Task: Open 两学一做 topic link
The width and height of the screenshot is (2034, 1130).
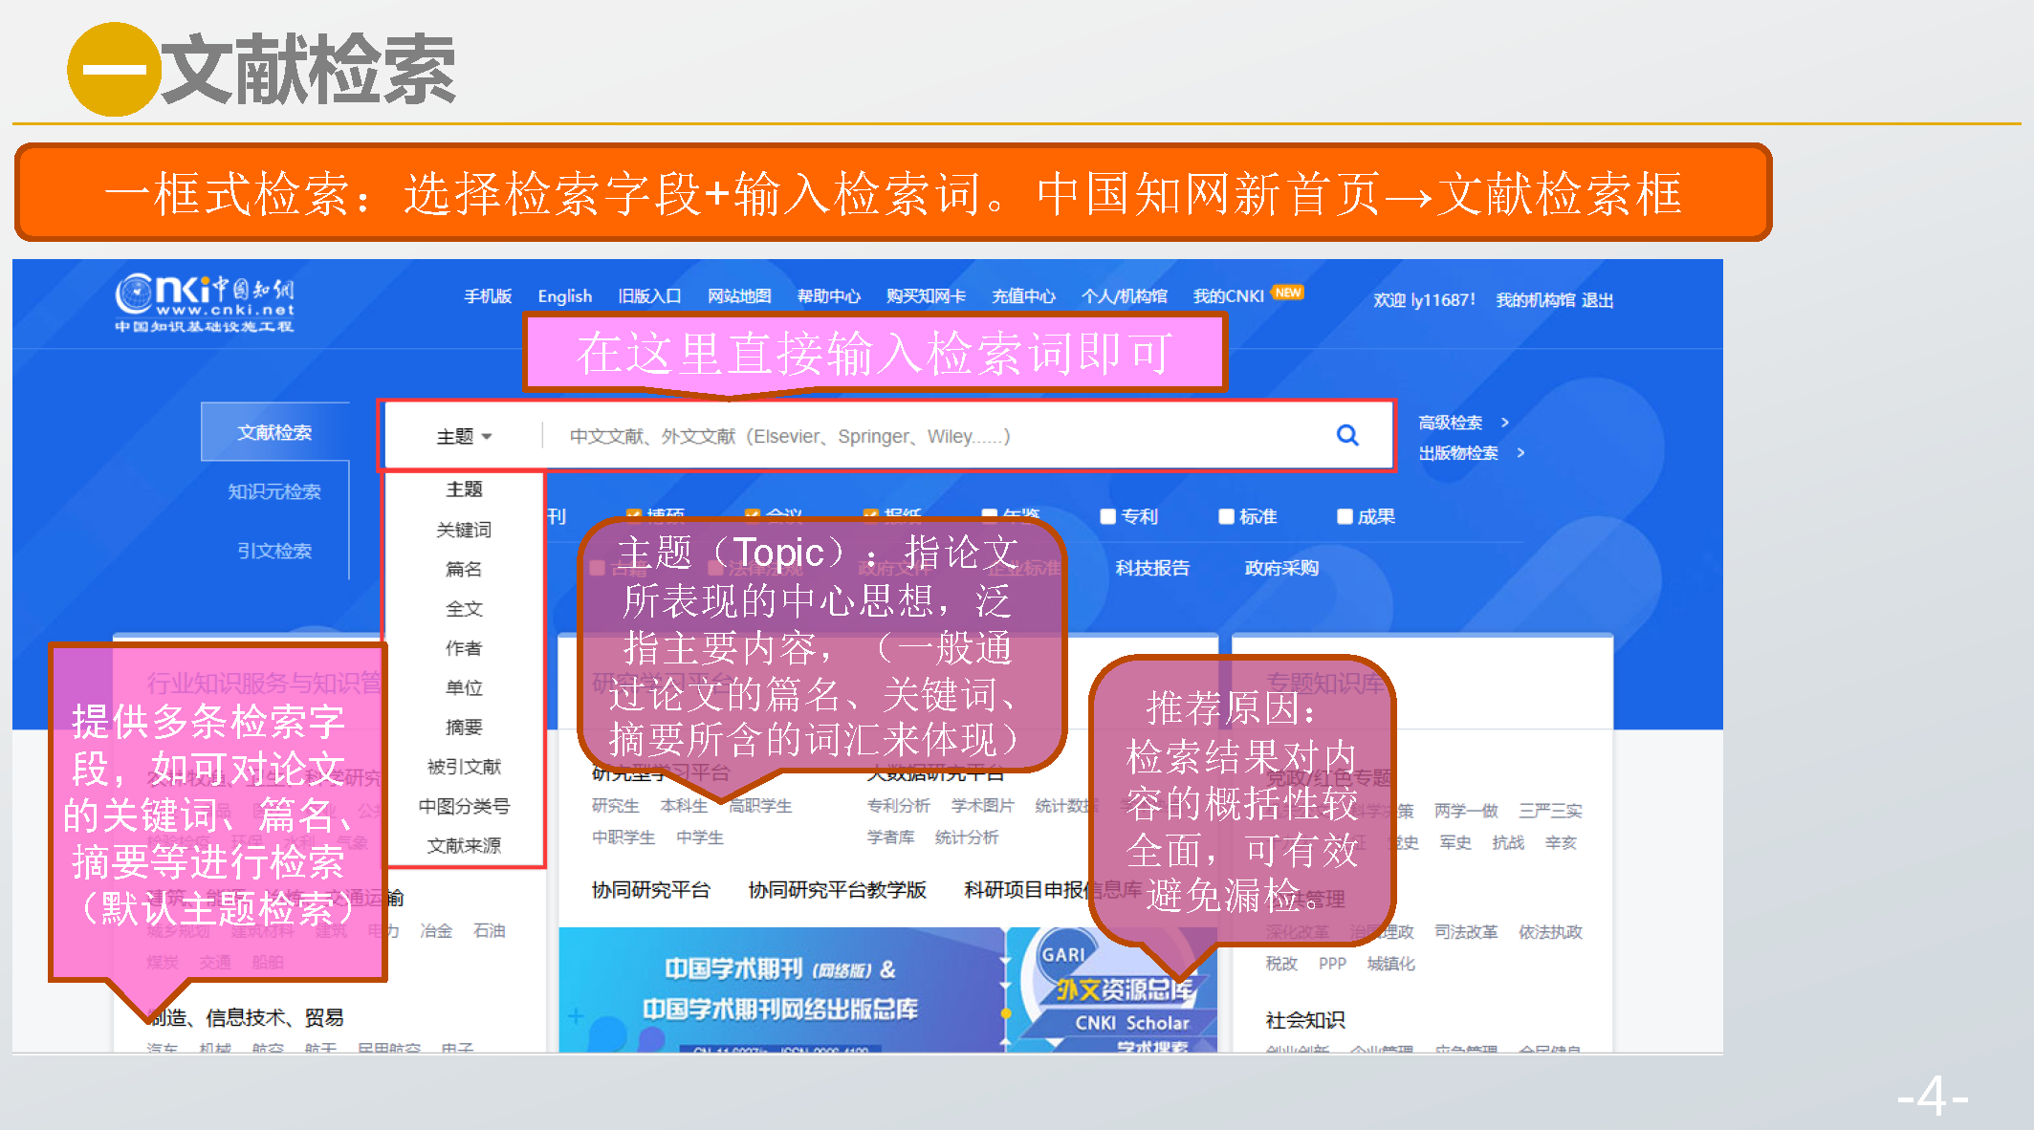Action: click(x=1466, y=811)
